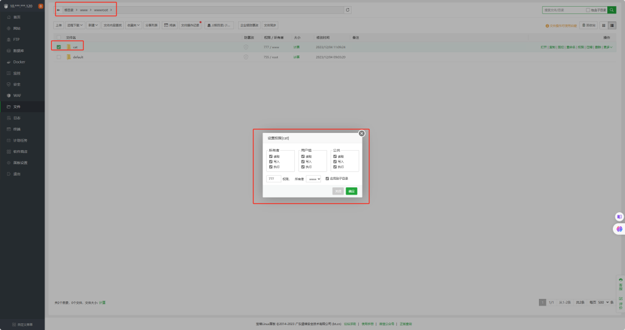This screenshot has height=330, width=625.
Task: Expand the 收藏夹 favorites dropdown
Action: point(134,25)
